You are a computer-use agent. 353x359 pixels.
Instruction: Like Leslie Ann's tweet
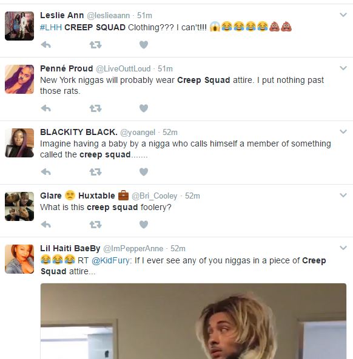(144, 45)
